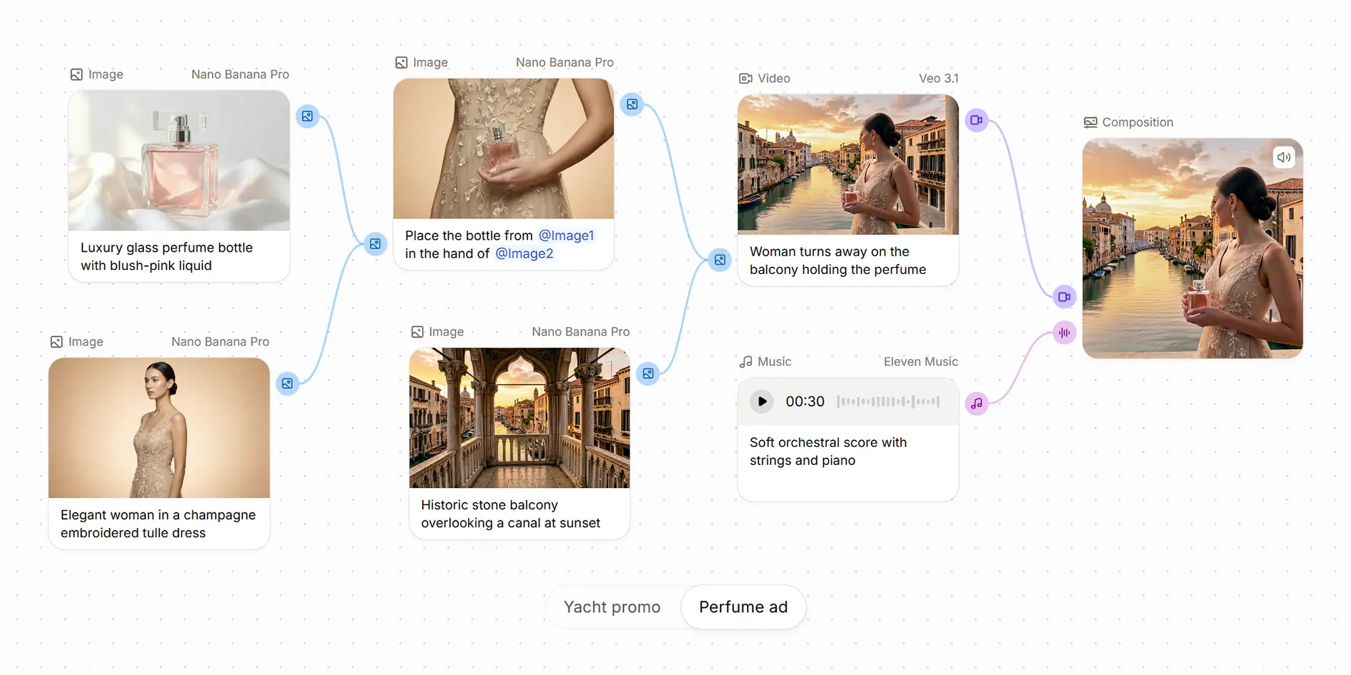Click the perfume bottle node's image output port
This screenshot has width=1351, height=675.
pos(307,116)
